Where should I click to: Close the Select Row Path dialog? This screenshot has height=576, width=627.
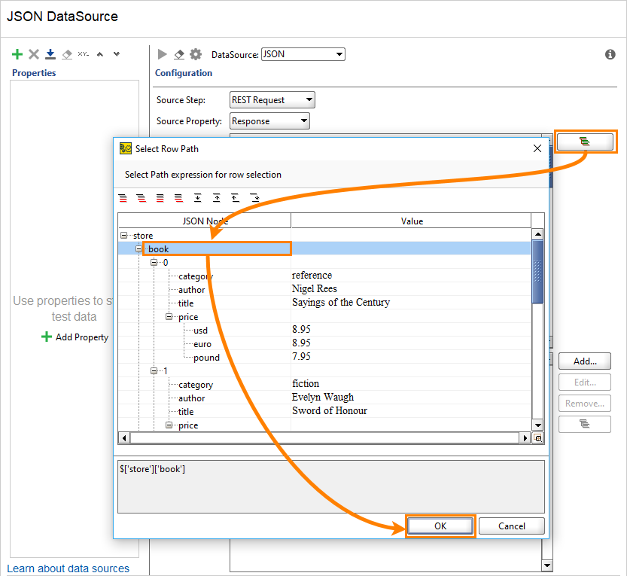coord(537,148)
